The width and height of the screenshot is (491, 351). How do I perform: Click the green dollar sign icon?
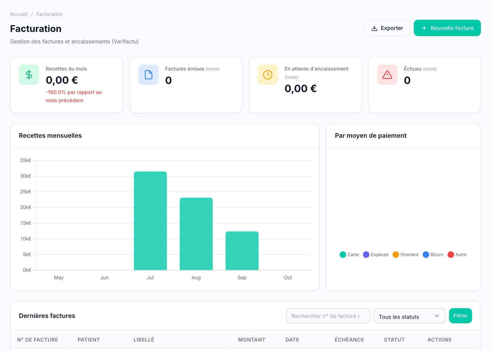(x=29, y=75)
